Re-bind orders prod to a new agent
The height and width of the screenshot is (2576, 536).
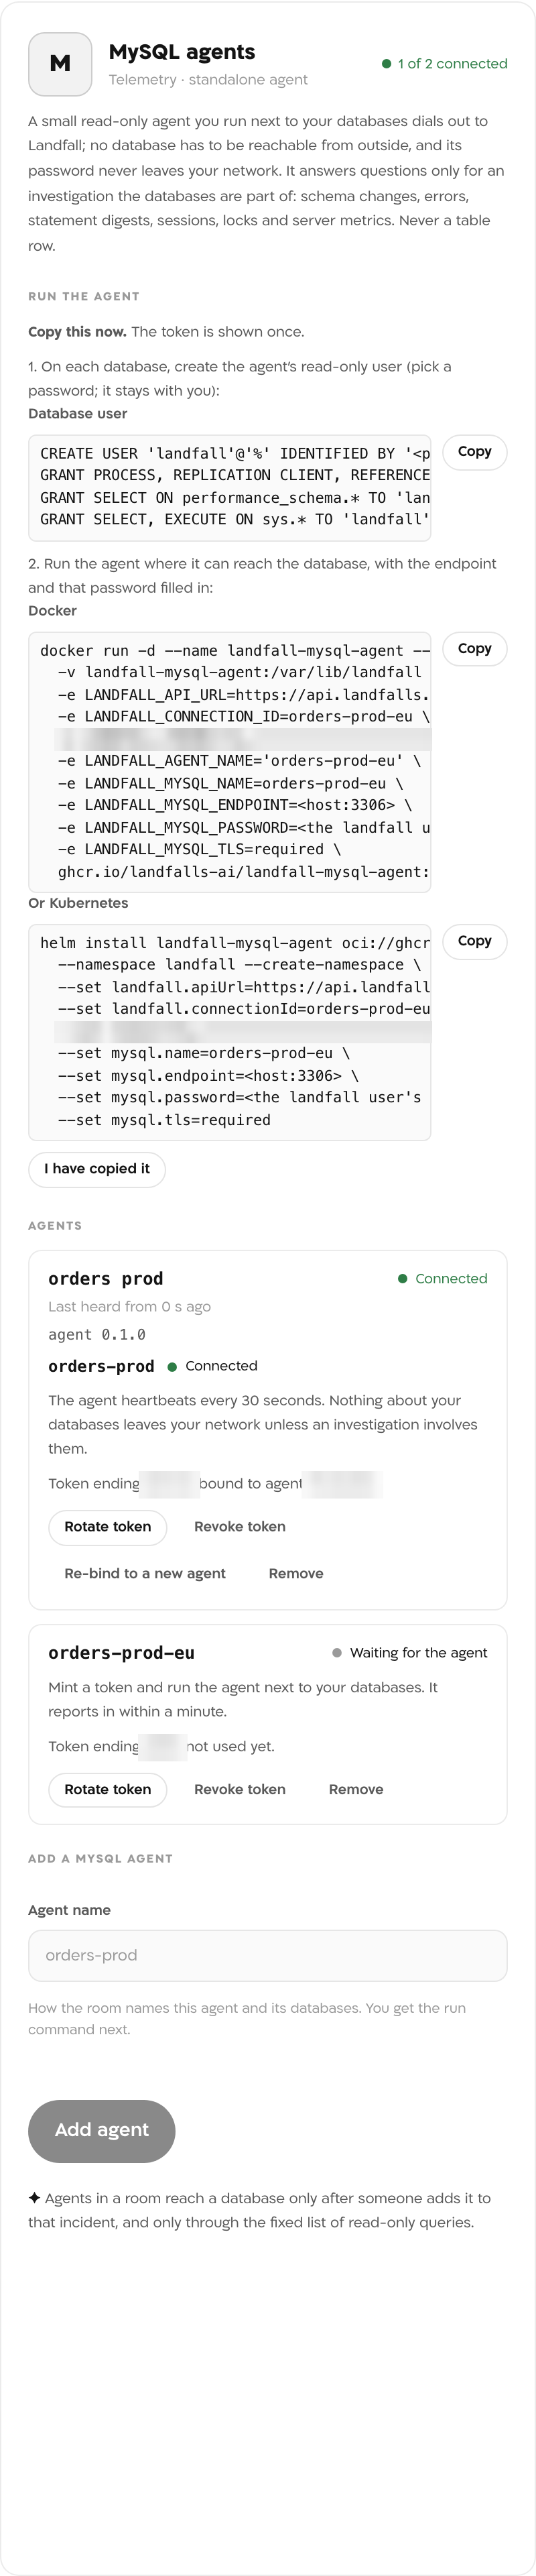(145, 1574)
